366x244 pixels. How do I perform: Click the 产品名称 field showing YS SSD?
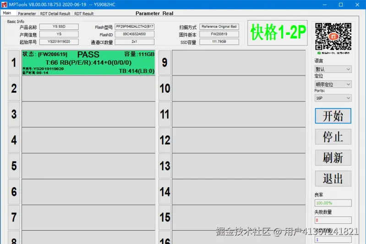click(x=59, y=27)
